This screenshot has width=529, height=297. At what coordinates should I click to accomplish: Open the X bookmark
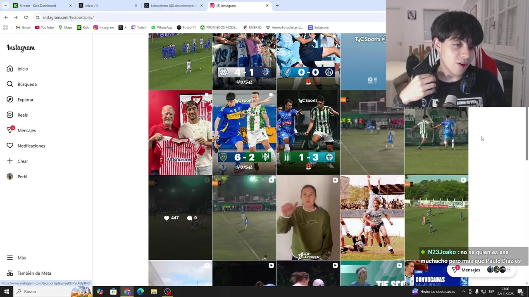(122, 28)
